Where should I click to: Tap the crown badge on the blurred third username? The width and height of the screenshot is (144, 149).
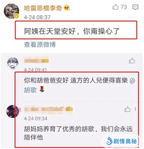pos(69,109)
